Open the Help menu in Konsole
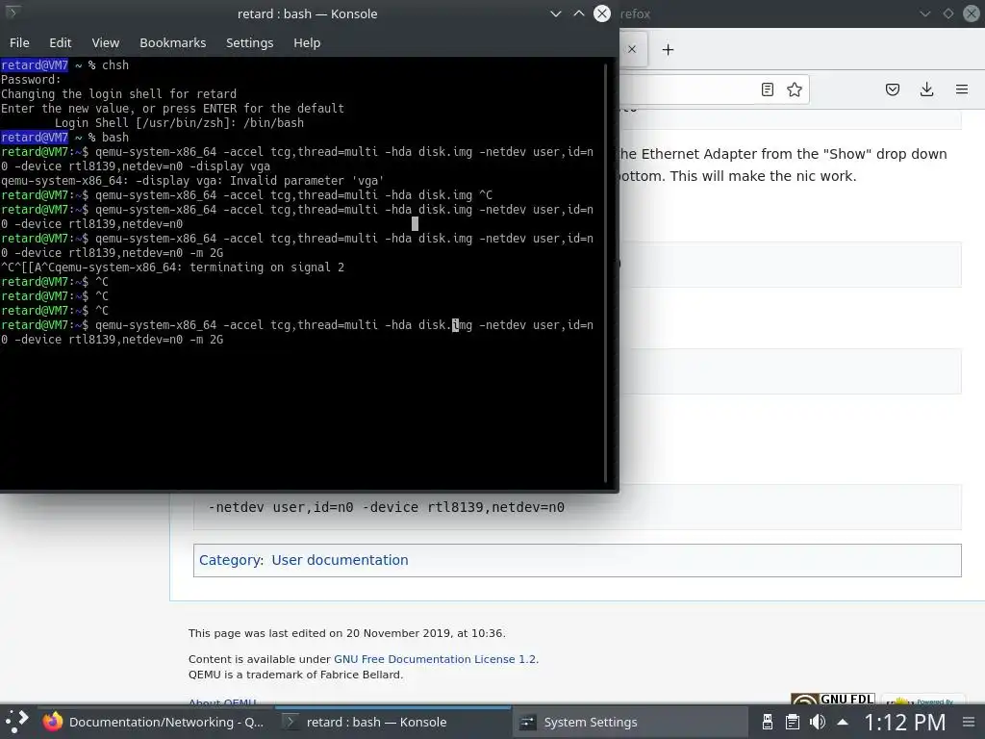 [307, 42]
